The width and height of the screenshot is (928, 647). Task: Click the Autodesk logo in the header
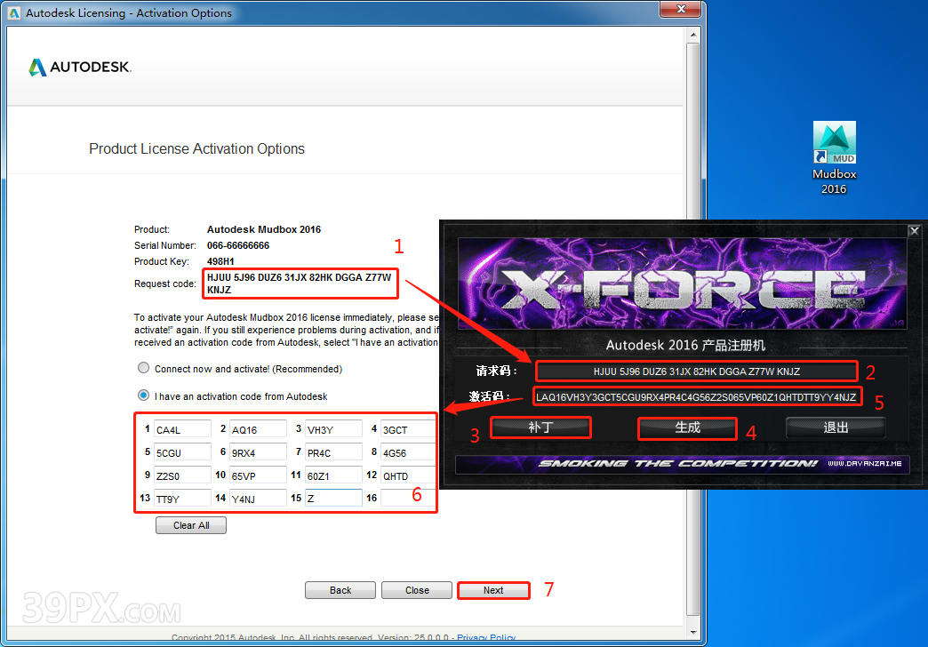point(80,68)
